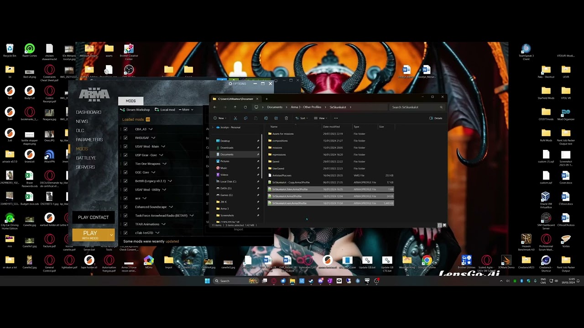Click the Windows Start button
Viewport: 584px width, 328px height.
[207, 281]
